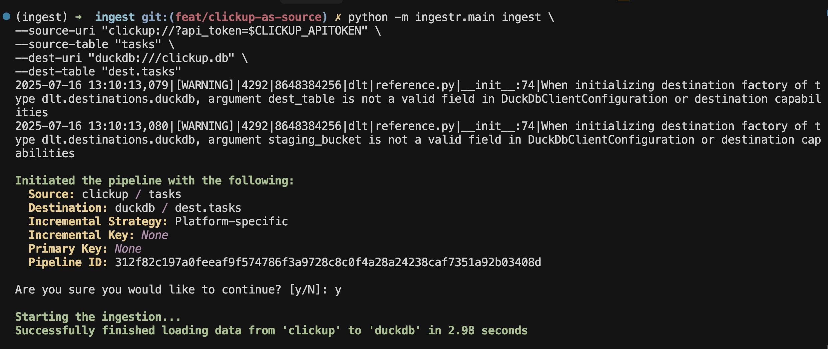Click the second reference.py warning file link
Screen dimensions: 828x349
pos(415,126)
